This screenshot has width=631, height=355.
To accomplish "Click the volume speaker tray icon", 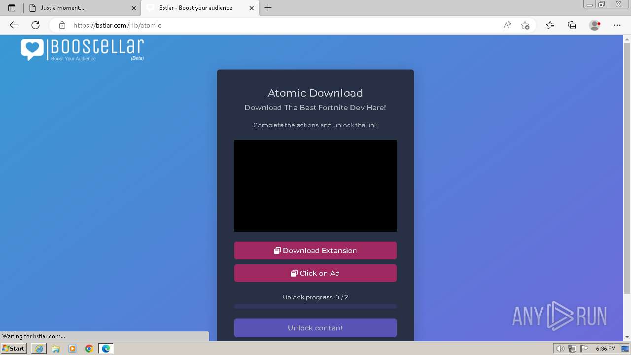I will 560,349.
